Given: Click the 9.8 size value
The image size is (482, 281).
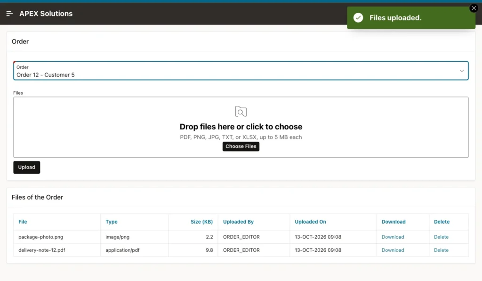Looking at the screenshot, I should pos(209,250).
